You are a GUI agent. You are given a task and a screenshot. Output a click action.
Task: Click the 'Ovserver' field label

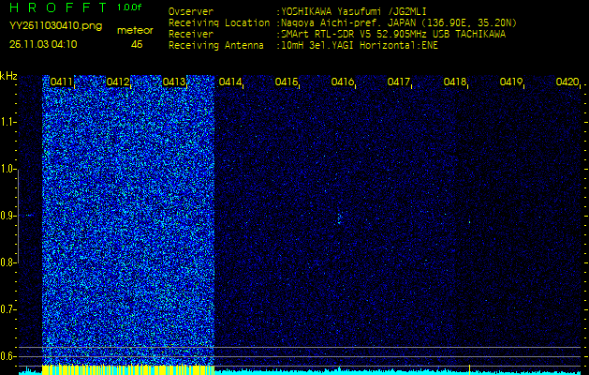point(191,11)
